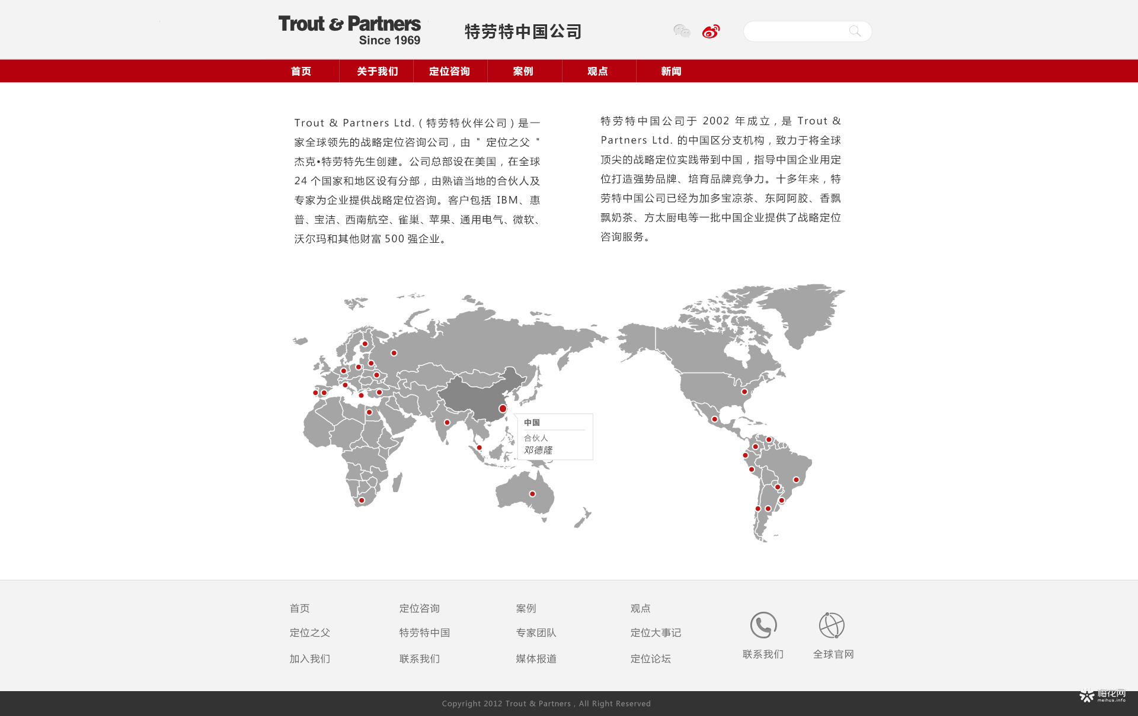This screenshot has width=1138, height=716.
Task: Click the 邓德隆 partner name in popup
Action: click(x=538, y=450)
